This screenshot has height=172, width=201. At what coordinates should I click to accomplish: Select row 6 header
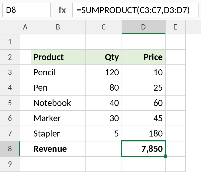click(x=10, y=118)
